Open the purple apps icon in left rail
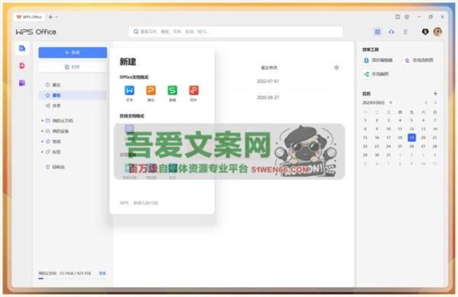 tap(23, 83)
